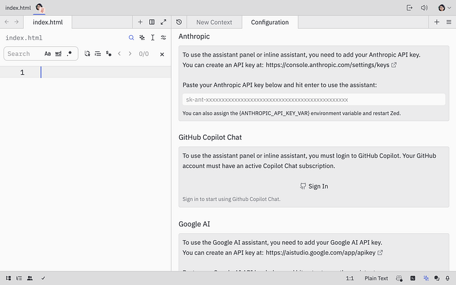Zoom the editor pane with expand arrows
Viewport: 456px width, 285px height.
click(164, 22)
